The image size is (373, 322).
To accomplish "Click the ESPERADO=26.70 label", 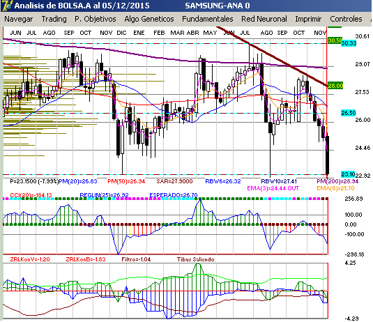I will point(174,195).
